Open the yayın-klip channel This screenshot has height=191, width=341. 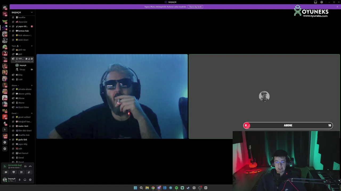tap(22, 144)
